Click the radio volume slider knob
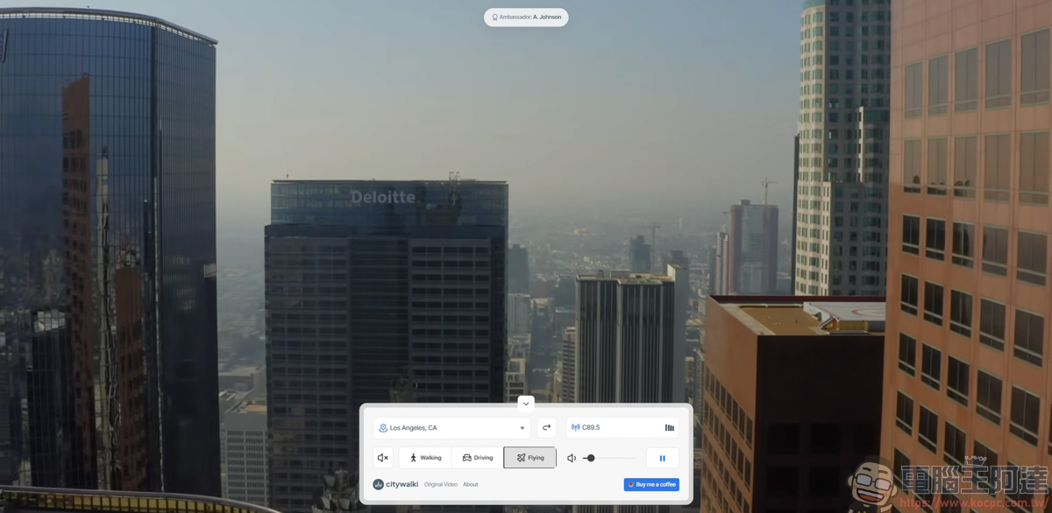 click(591, 458)
